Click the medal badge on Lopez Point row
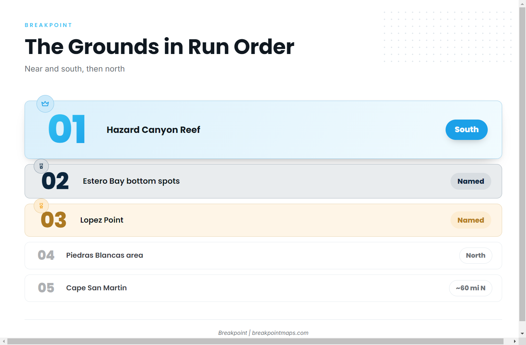The width and height of the screenshot is (526, 345). click(x=41, y=206)
